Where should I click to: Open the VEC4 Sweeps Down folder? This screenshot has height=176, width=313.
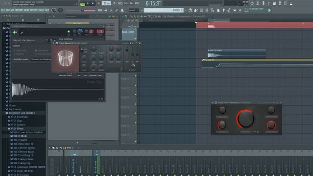(x=23, y=159)
